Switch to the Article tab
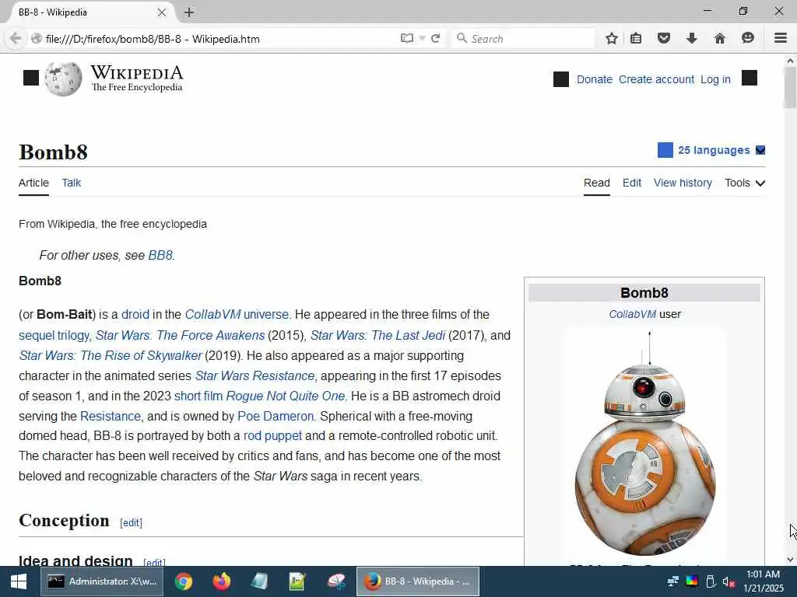797x597 pixels. (33, 183)
